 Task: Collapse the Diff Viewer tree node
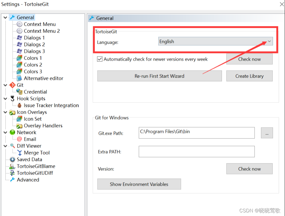[5, 146]
